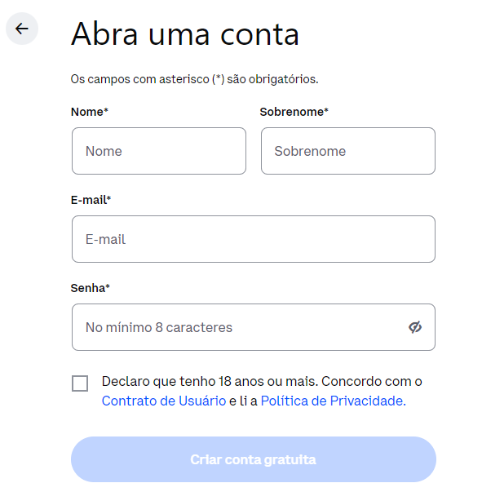
Task: Focus the Sobrenome input field
Action: click(x=348, y=151)
